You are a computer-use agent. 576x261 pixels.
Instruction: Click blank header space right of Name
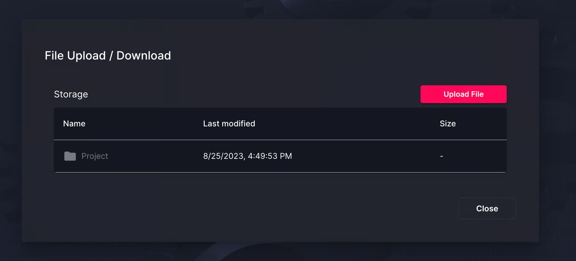(x=144, y=123)
